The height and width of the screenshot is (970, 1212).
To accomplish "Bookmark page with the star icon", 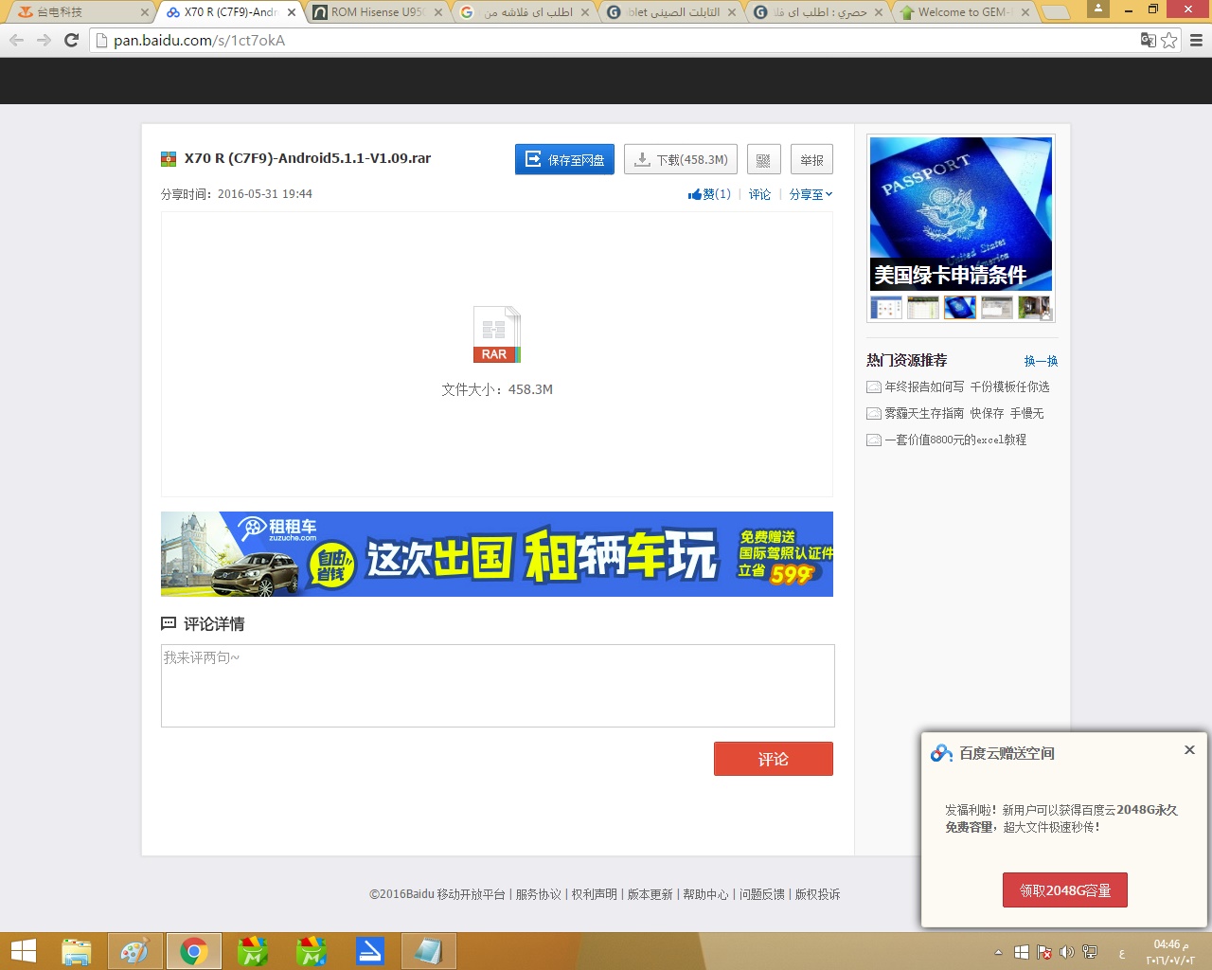I will [x=1169, y=40].
